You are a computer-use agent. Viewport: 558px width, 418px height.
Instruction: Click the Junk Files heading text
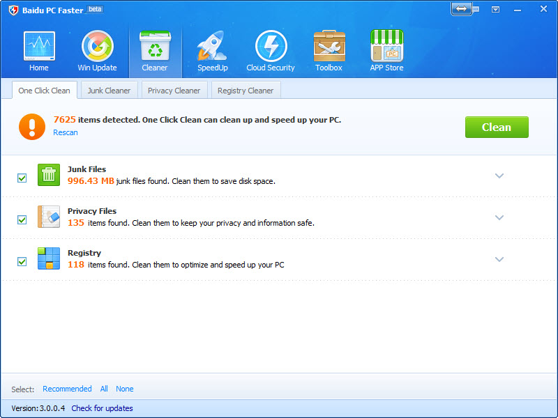(86, 169)
